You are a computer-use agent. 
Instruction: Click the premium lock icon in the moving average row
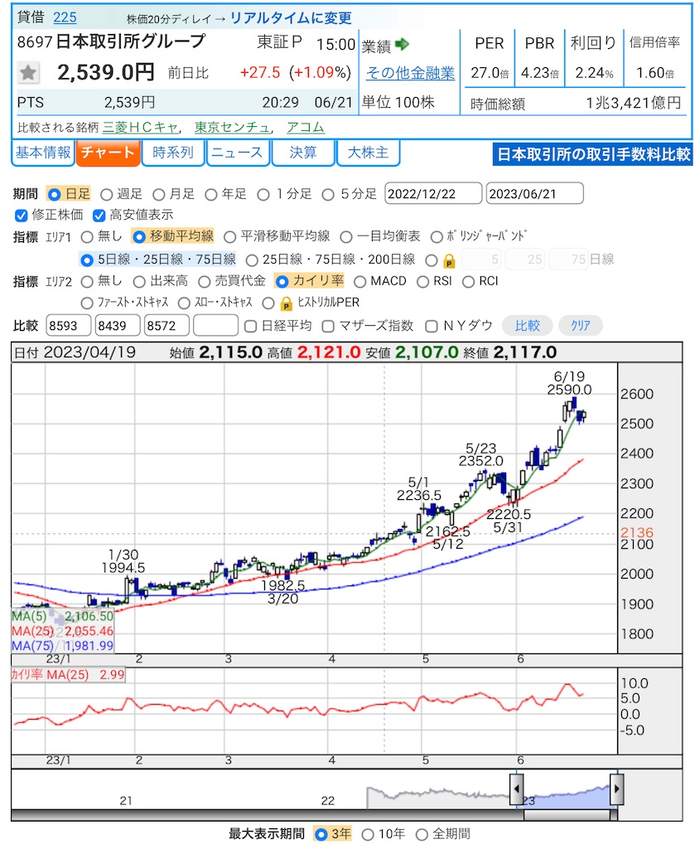(448, 260)
